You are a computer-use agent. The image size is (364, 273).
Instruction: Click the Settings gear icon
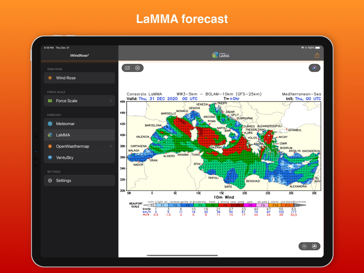pyautogui.click(x=50, y=181)
